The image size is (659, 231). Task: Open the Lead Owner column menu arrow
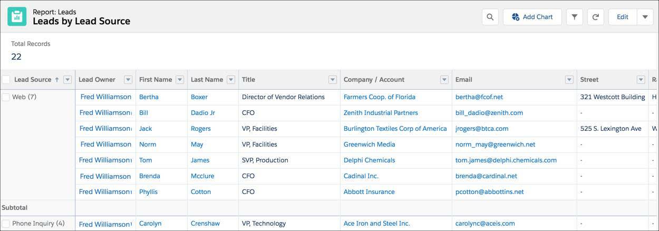(128, 80)
